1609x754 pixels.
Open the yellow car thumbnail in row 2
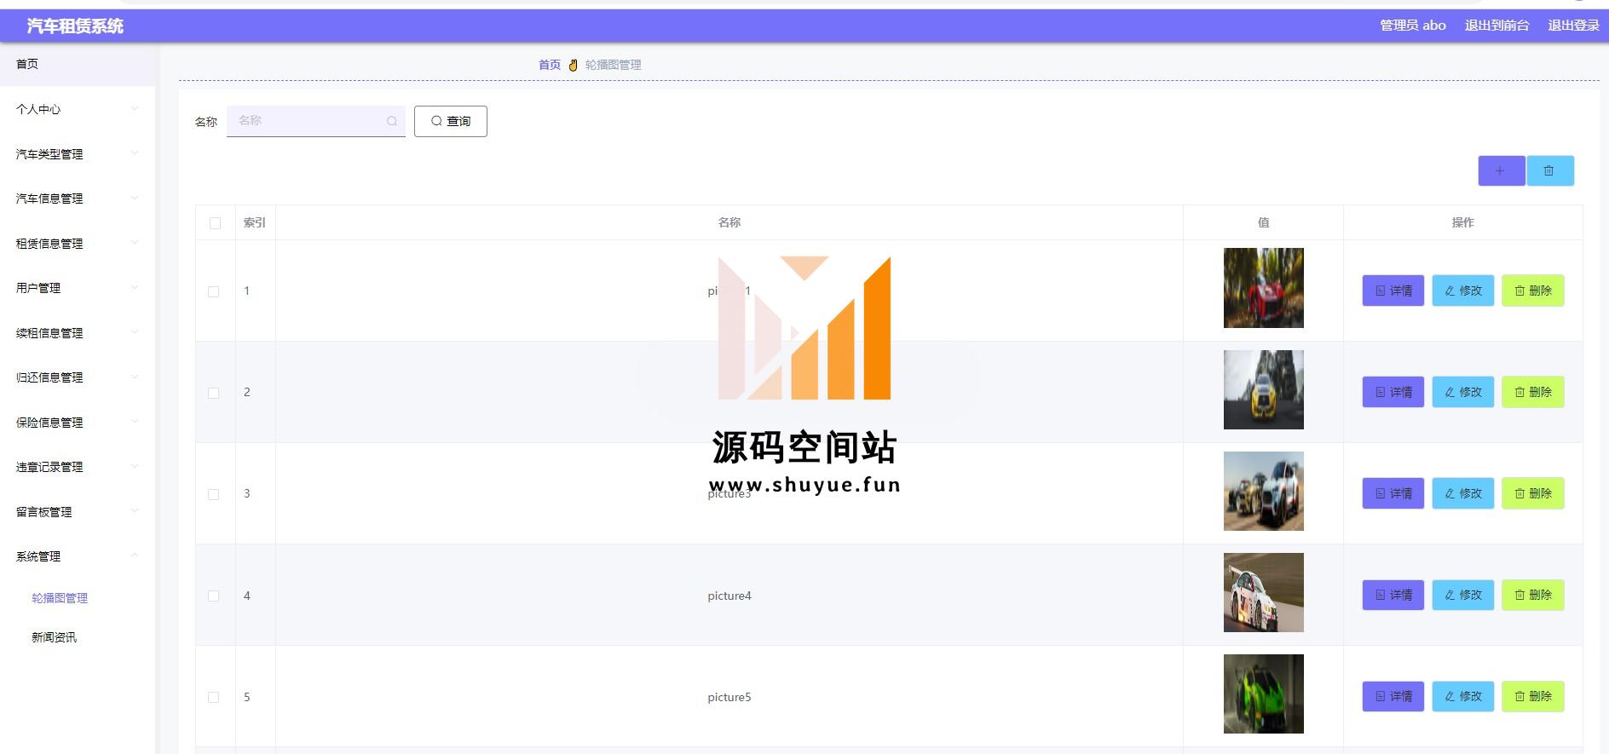coord(1263,389)
